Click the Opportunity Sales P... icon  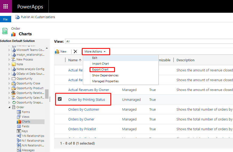[14, 98]
